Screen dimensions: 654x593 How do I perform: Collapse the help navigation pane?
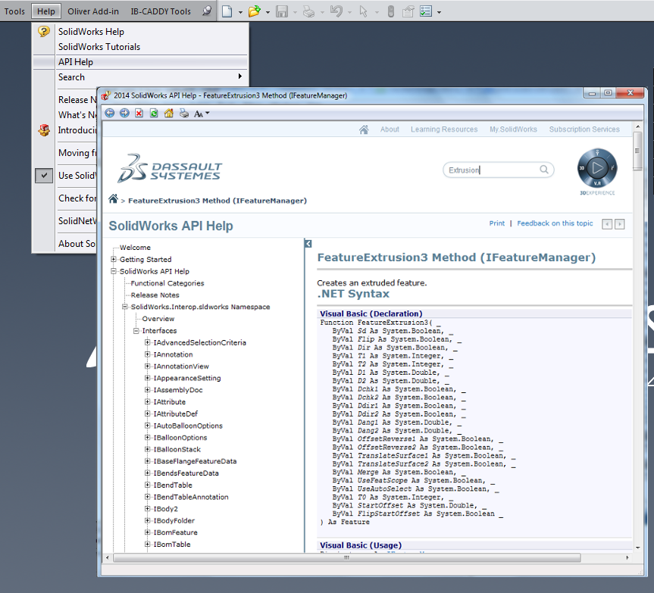click(308, 244)
